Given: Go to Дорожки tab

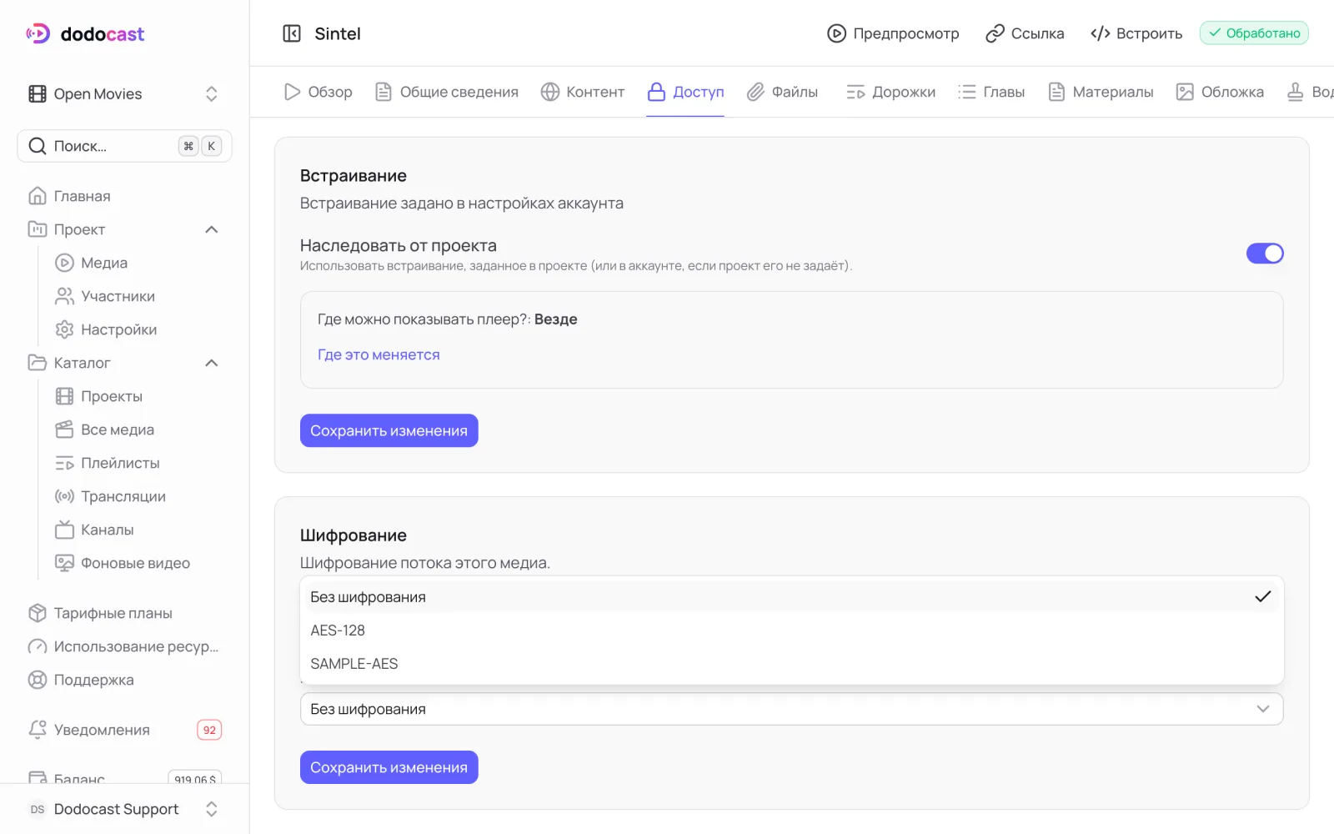Looking at the screenshot, I should coord(890,92).
